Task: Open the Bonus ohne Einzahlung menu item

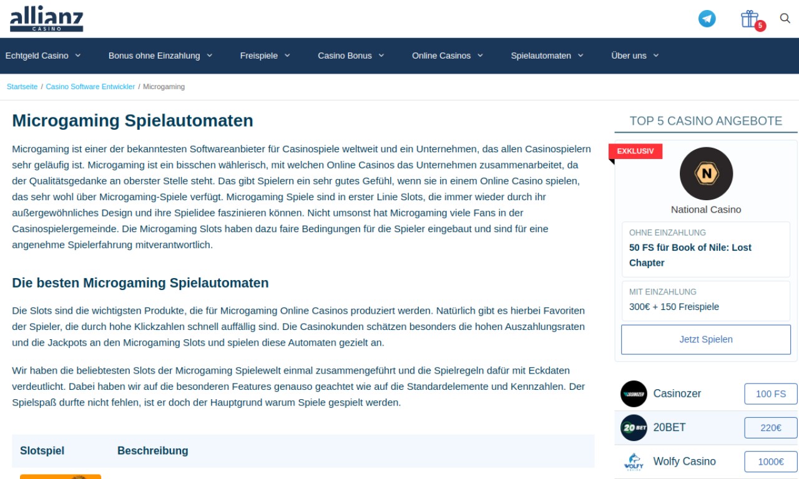Action: pyautogui.click(x=154, y=56)
